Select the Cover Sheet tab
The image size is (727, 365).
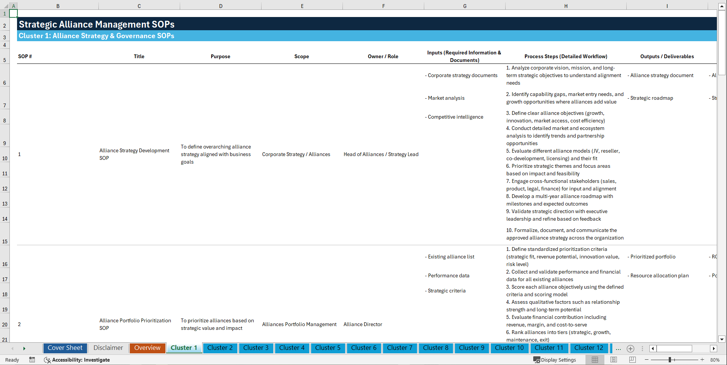(65, 348)
